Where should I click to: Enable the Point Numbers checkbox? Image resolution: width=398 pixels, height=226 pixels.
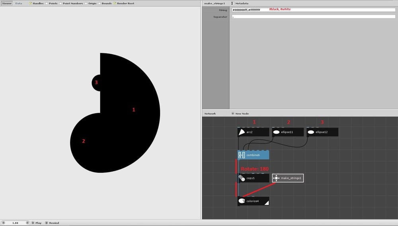point(60,3)
